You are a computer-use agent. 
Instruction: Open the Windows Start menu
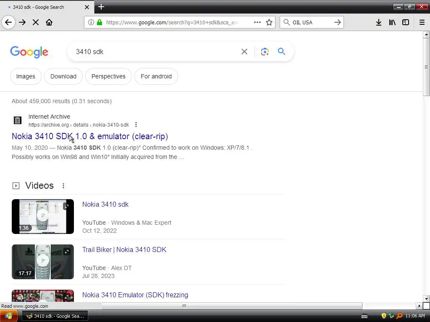[8, 316]
